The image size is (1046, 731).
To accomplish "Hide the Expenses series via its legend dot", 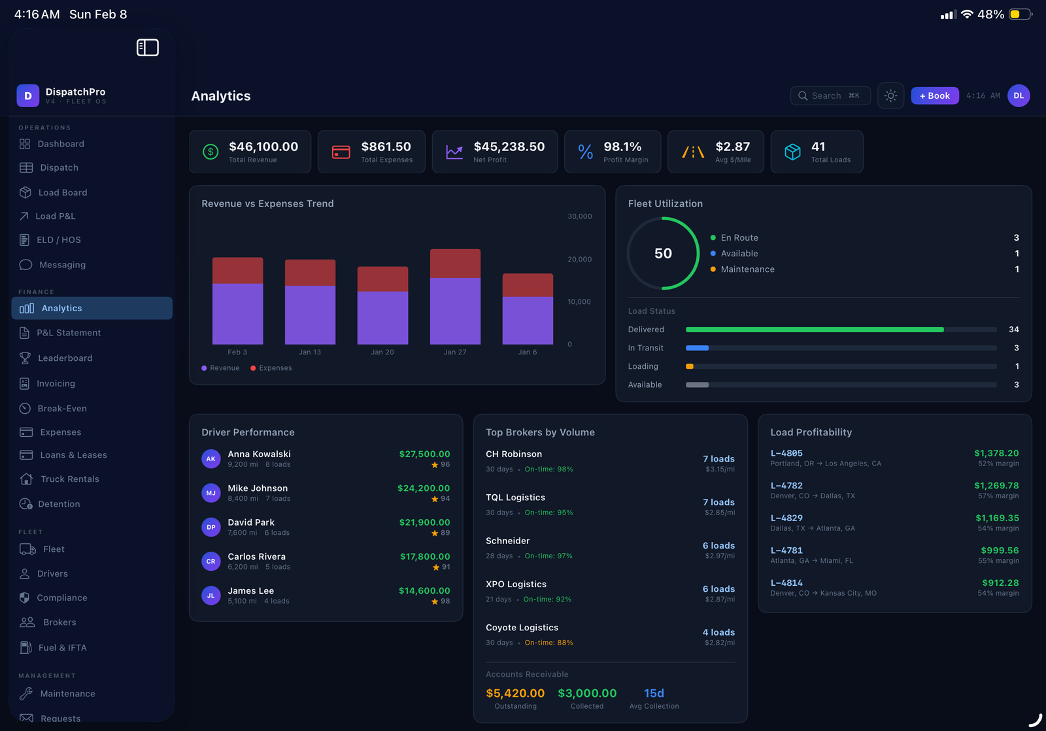I will click(254, 367).
